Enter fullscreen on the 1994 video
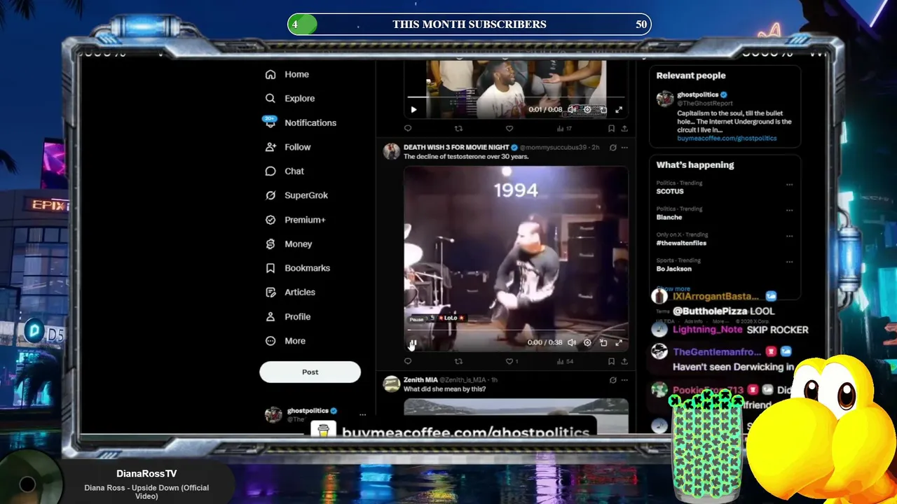Viewport: 897px width, 504px height. pos(619,342)
